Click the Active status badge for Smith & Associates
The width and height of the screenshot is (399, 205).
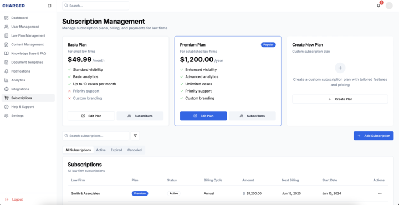[x=174, y=193]
